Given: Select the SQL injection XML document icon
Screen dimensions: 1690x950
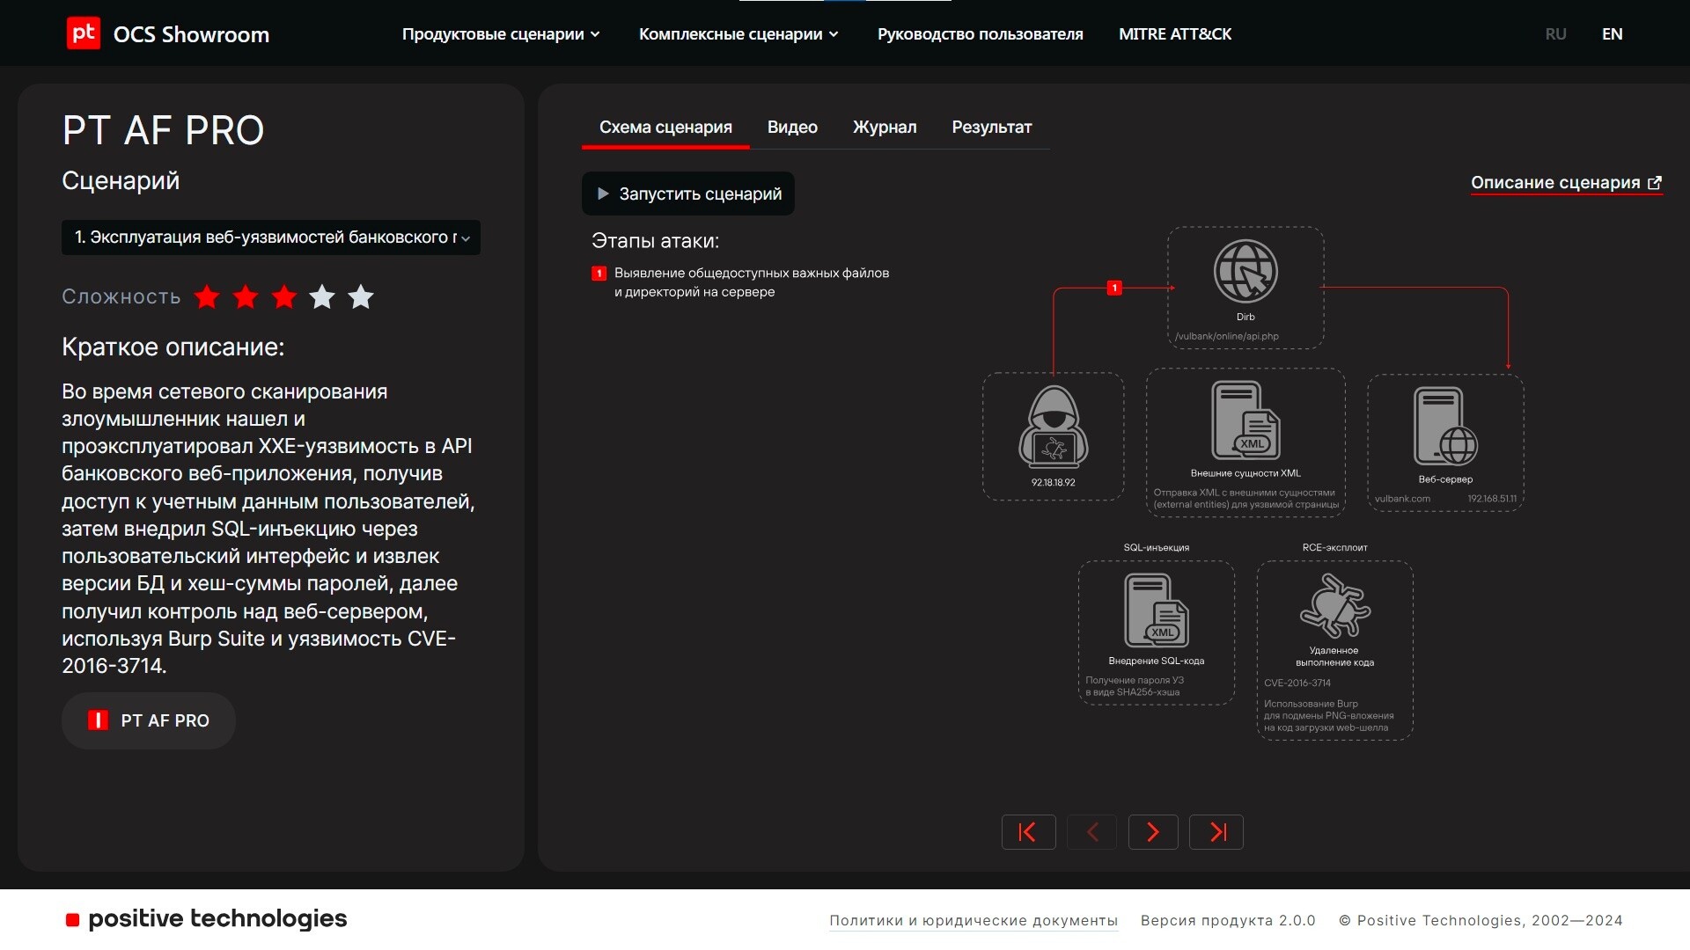Looking at the screenshot, I should pos(1157,610).
